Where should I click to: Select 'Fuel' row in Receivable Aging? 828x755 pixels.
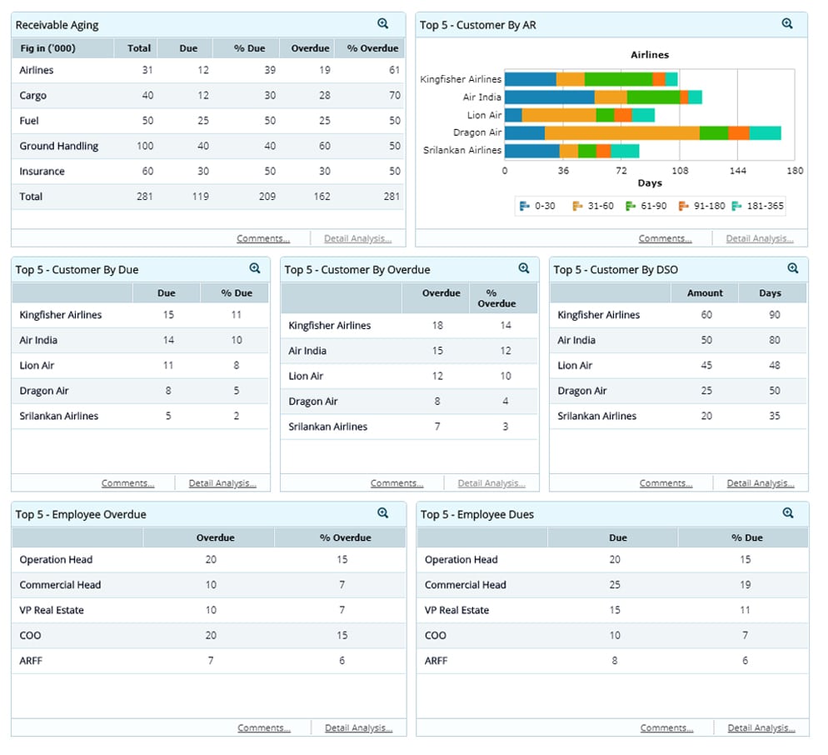click(x=208, y=121)
